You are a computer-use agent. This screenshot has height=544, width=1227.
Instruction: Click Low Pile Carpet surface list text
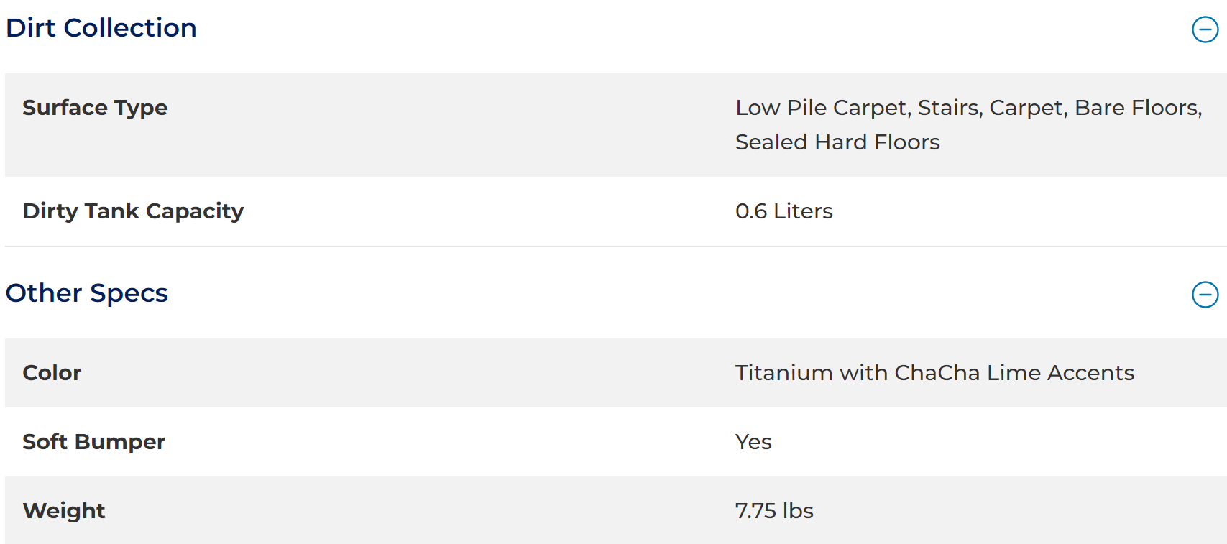[x=824, y=108]
